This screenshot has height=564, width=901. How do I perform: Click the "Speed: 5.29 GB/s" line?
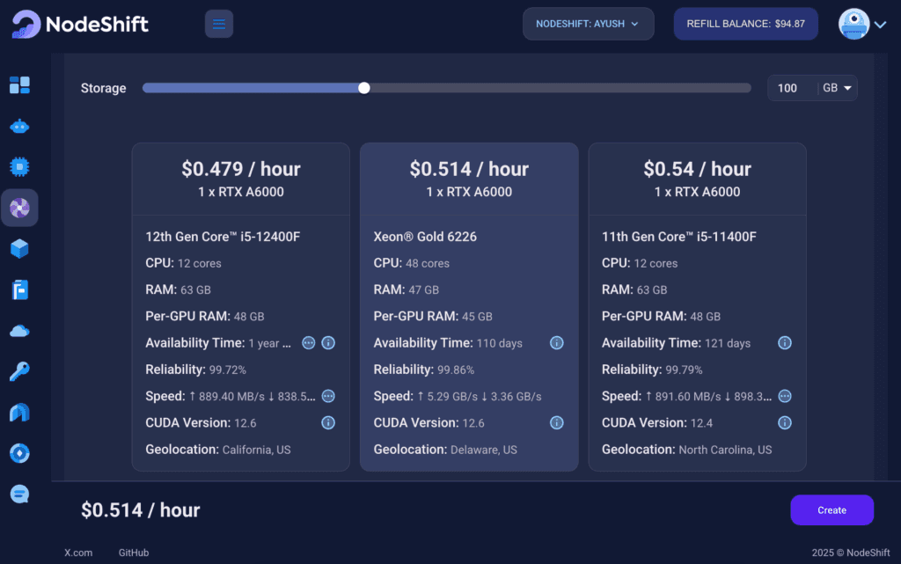point(458,396)
